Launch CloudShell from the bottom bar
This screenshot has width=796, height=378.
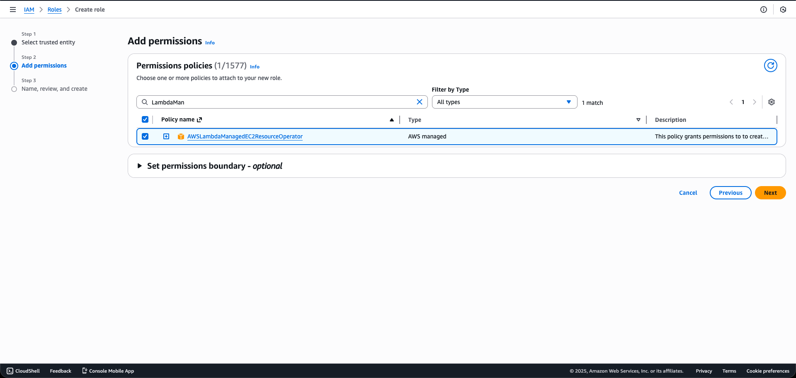pyautogui.click(x=23, y=371)
